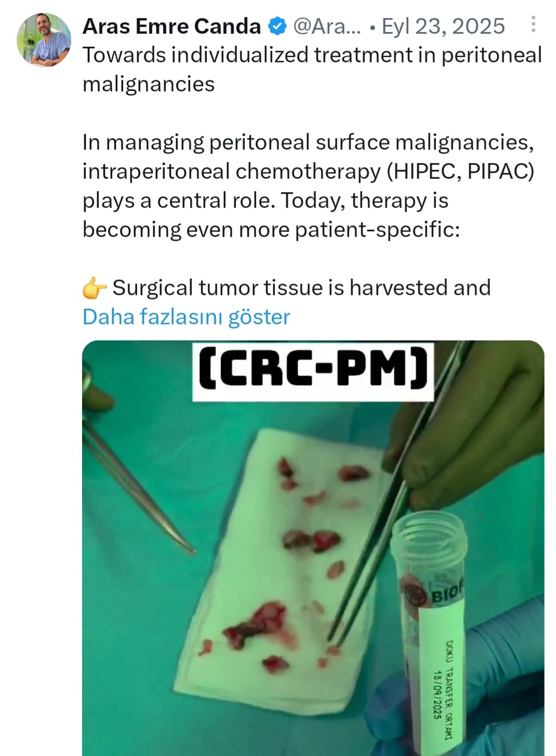Click the pointing hand emoji
Viewport: 556px width, 756px height.
point(95,288)
